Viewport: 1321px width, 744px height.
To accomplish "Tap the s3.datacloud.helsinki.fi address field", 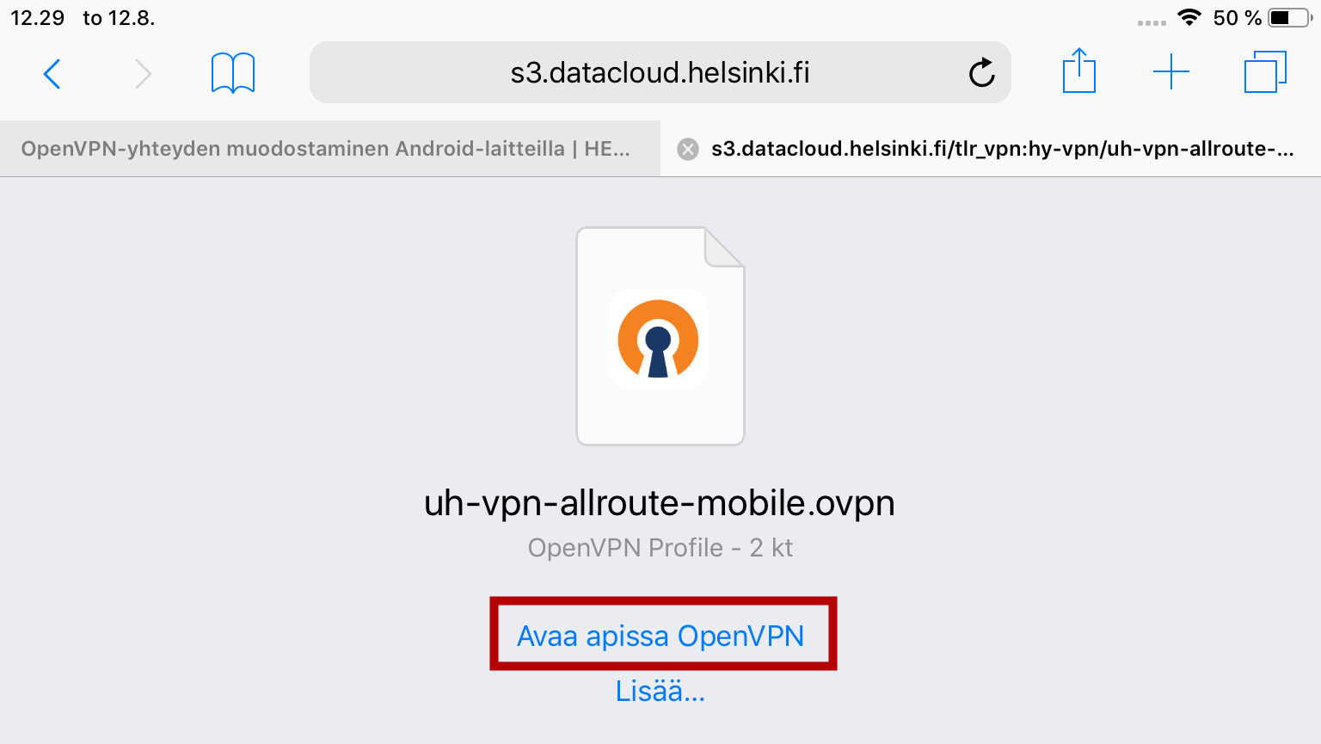I will tap(660, 72).
